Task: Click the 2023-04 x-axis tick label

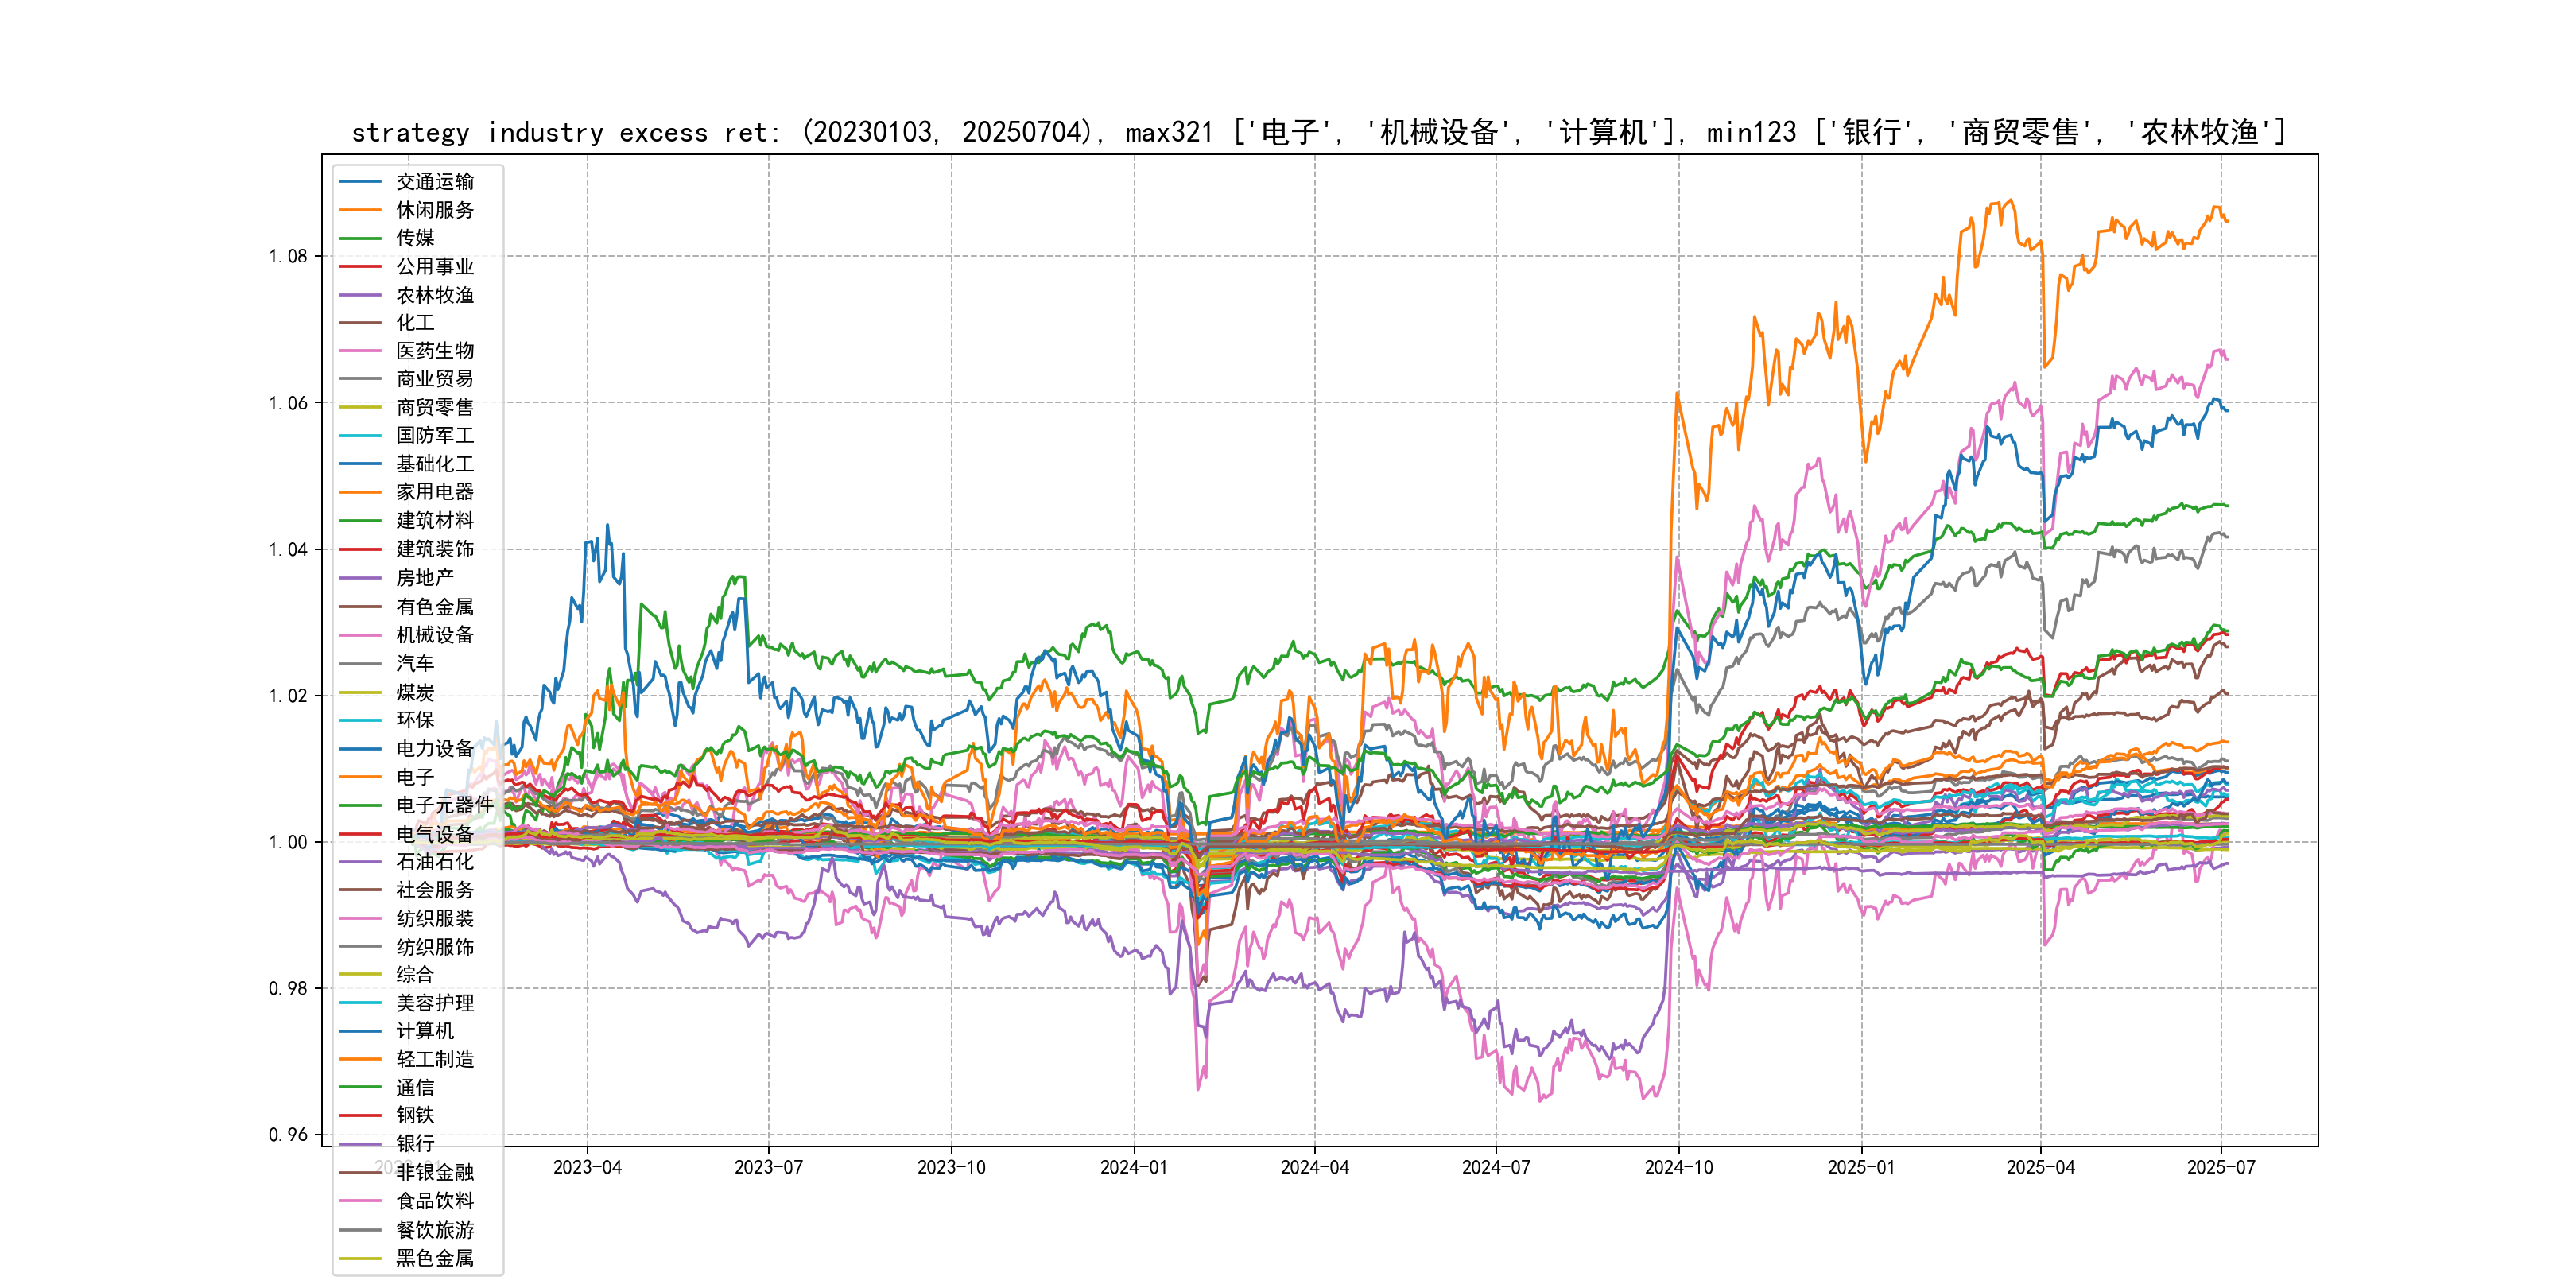Action: tap(587, 1167)
